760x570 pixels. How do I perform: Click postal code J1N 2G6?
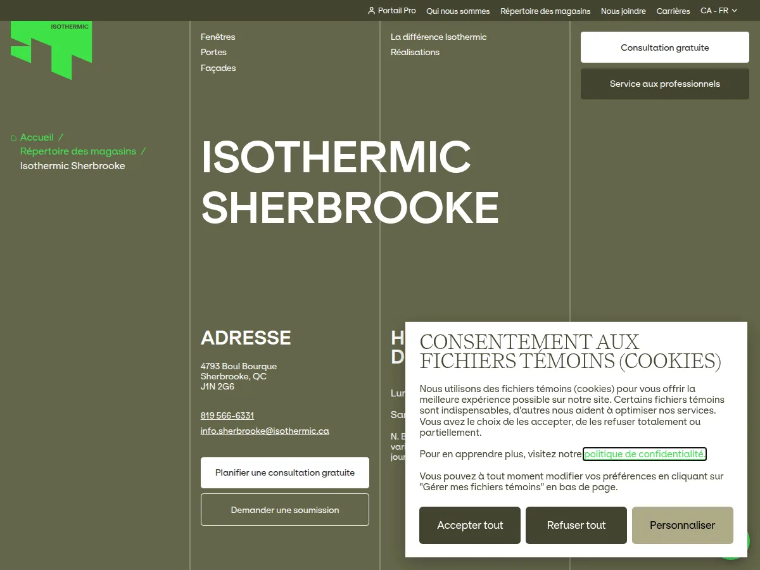pyautogui.click(x=217, y=386)
